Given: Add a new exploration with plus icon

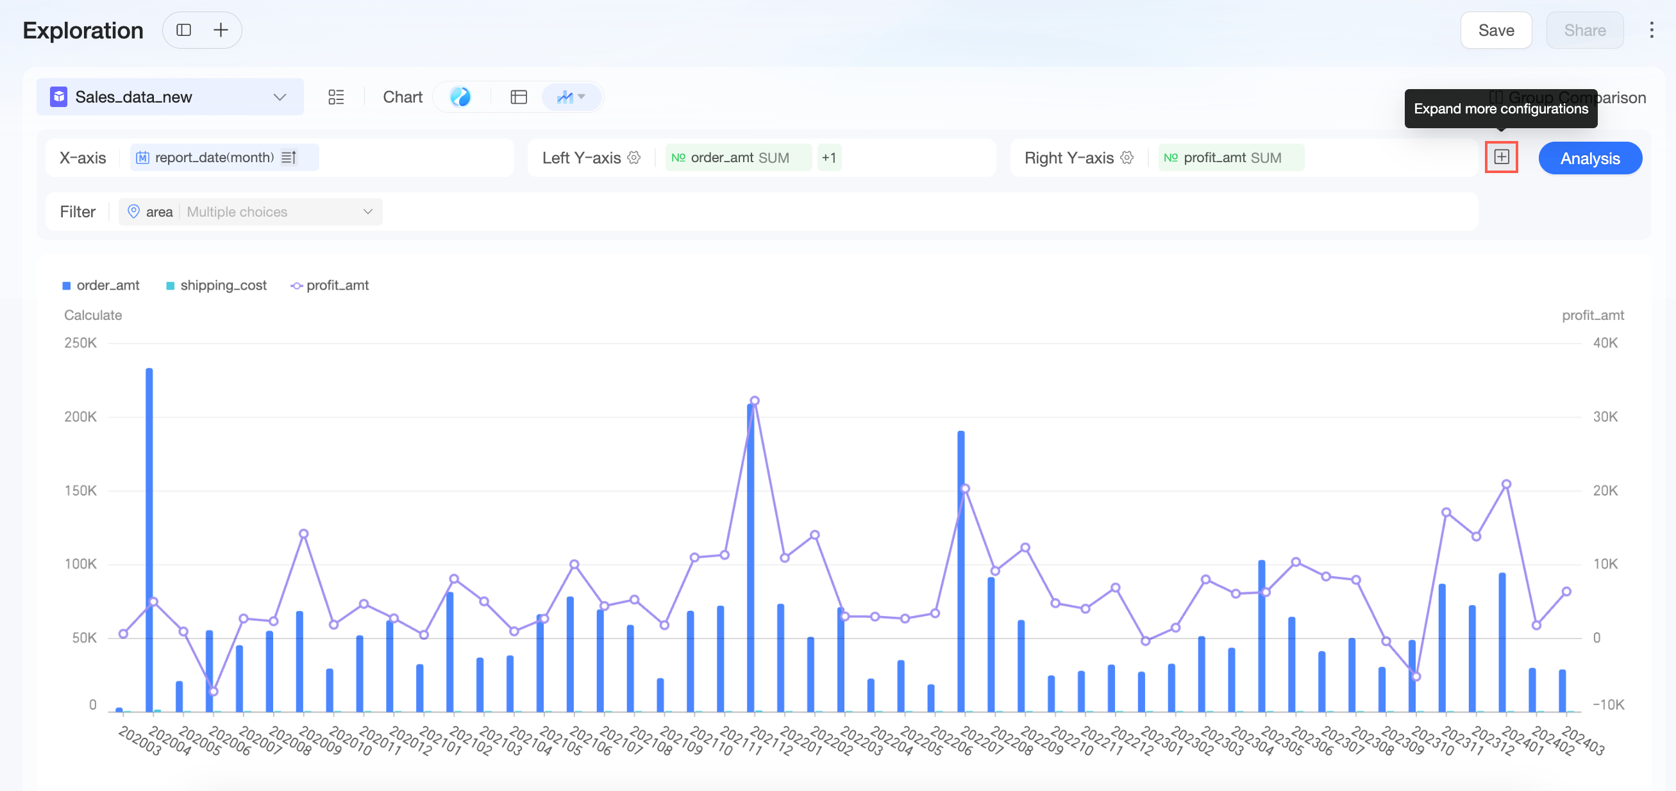Looking at the screenshot, I should click(221, 30).
